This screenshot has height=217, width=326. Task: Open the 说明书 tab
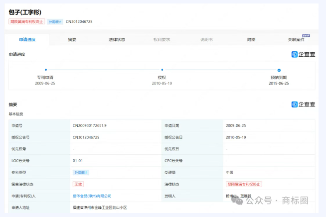tap(206, 39)
